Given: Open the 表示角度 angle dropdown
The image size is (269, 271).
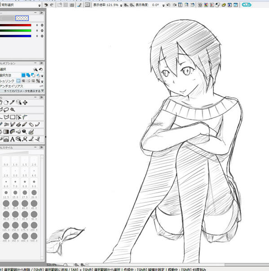Looking at the screenshot, I should click(163, 5).
